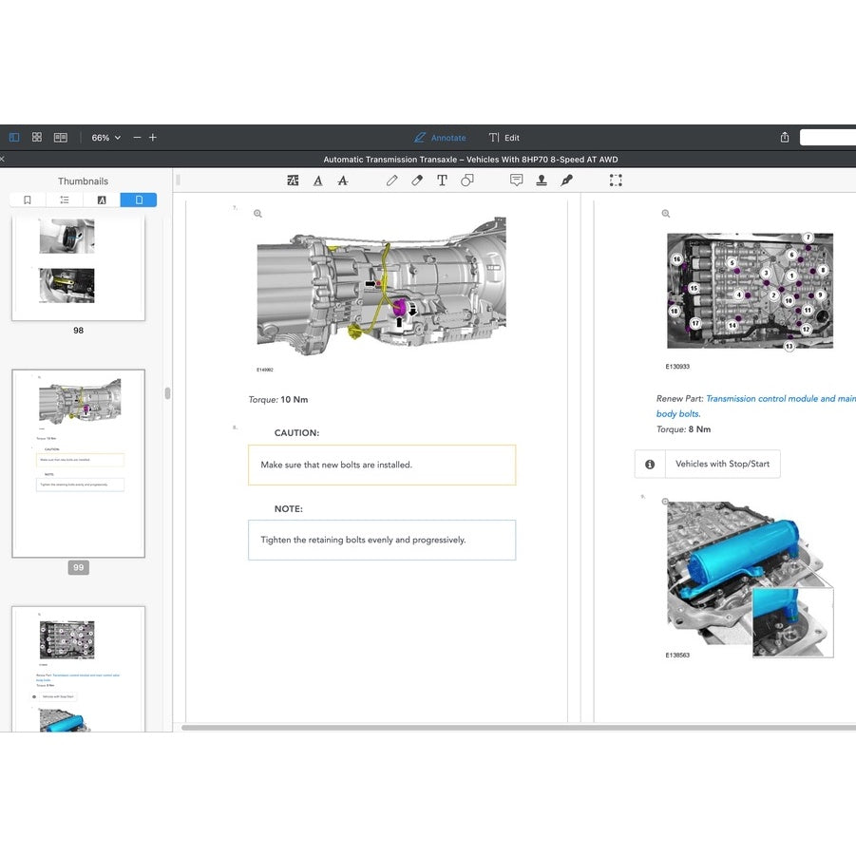Image resolution: width=856 pixels, height=856 pixels.
Task: Pick the pen drawing tool
Action: [x=391, y=181]
